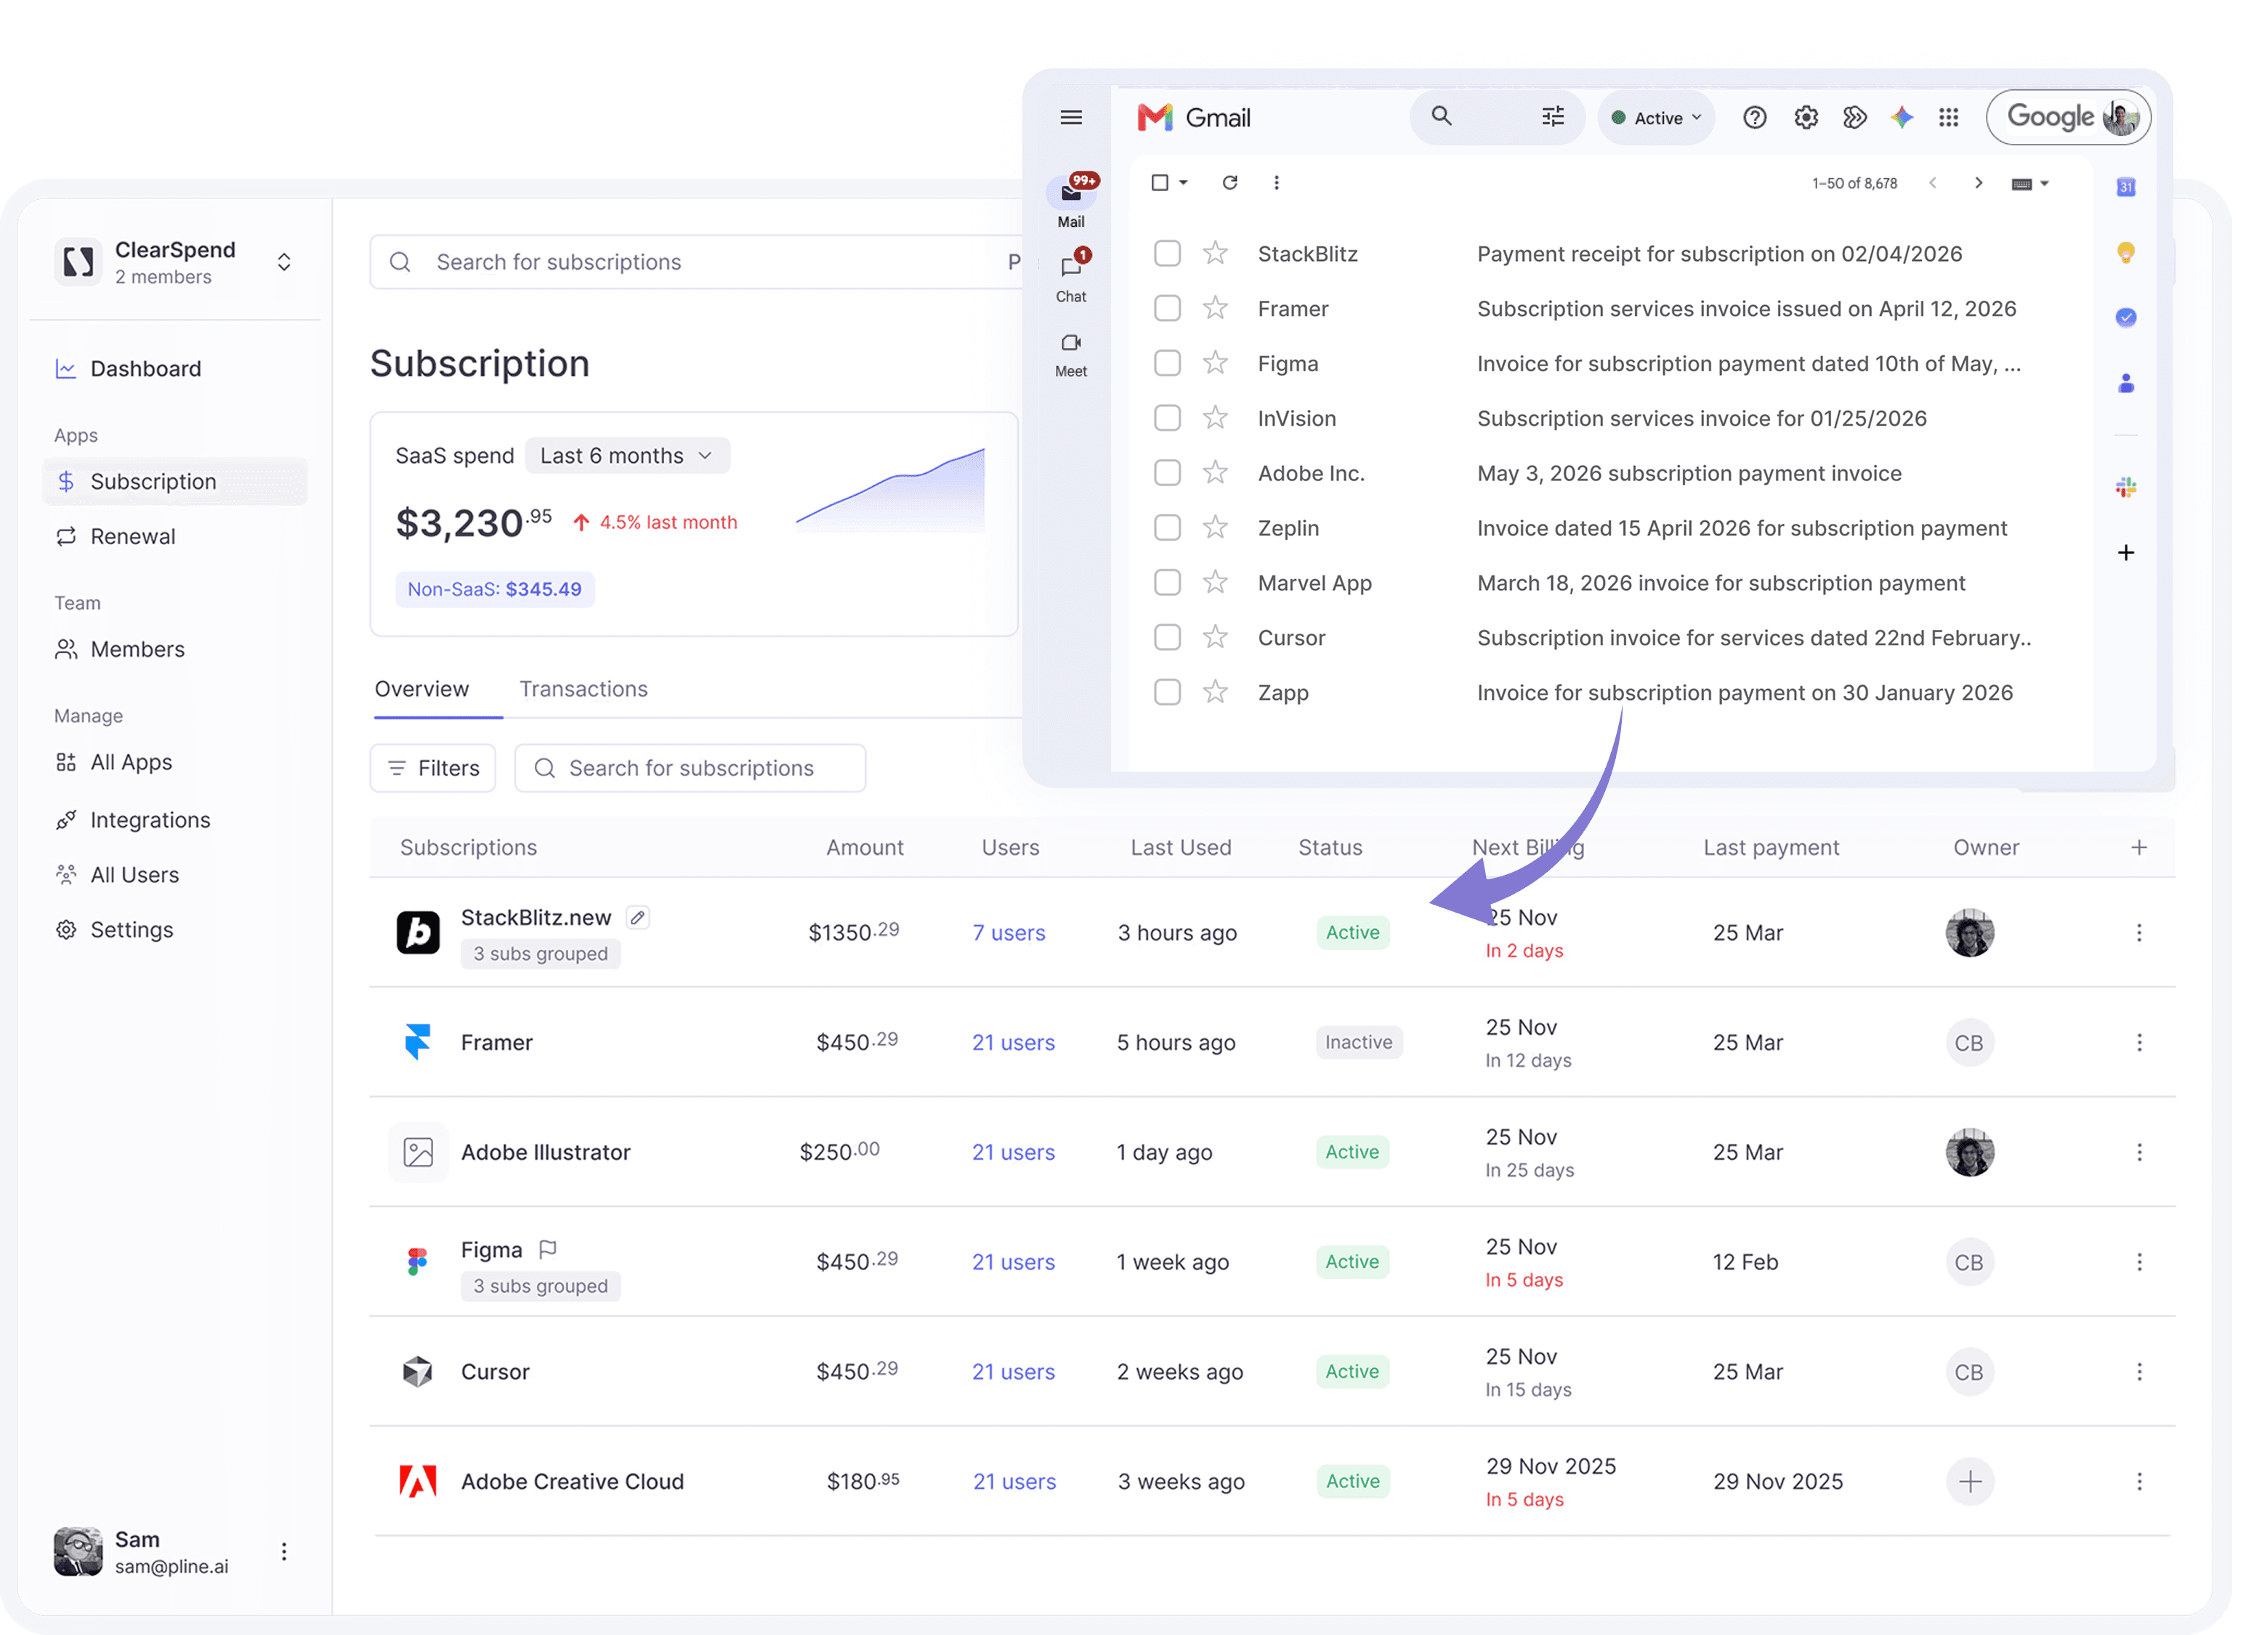This screenshot has height=1635, width=2246.
Task: Open Google Tasks side panel icon
Action: point(2125,317)
